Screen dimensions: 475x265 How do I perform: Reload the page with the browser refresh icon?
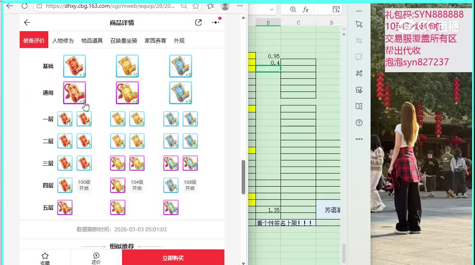25,6
